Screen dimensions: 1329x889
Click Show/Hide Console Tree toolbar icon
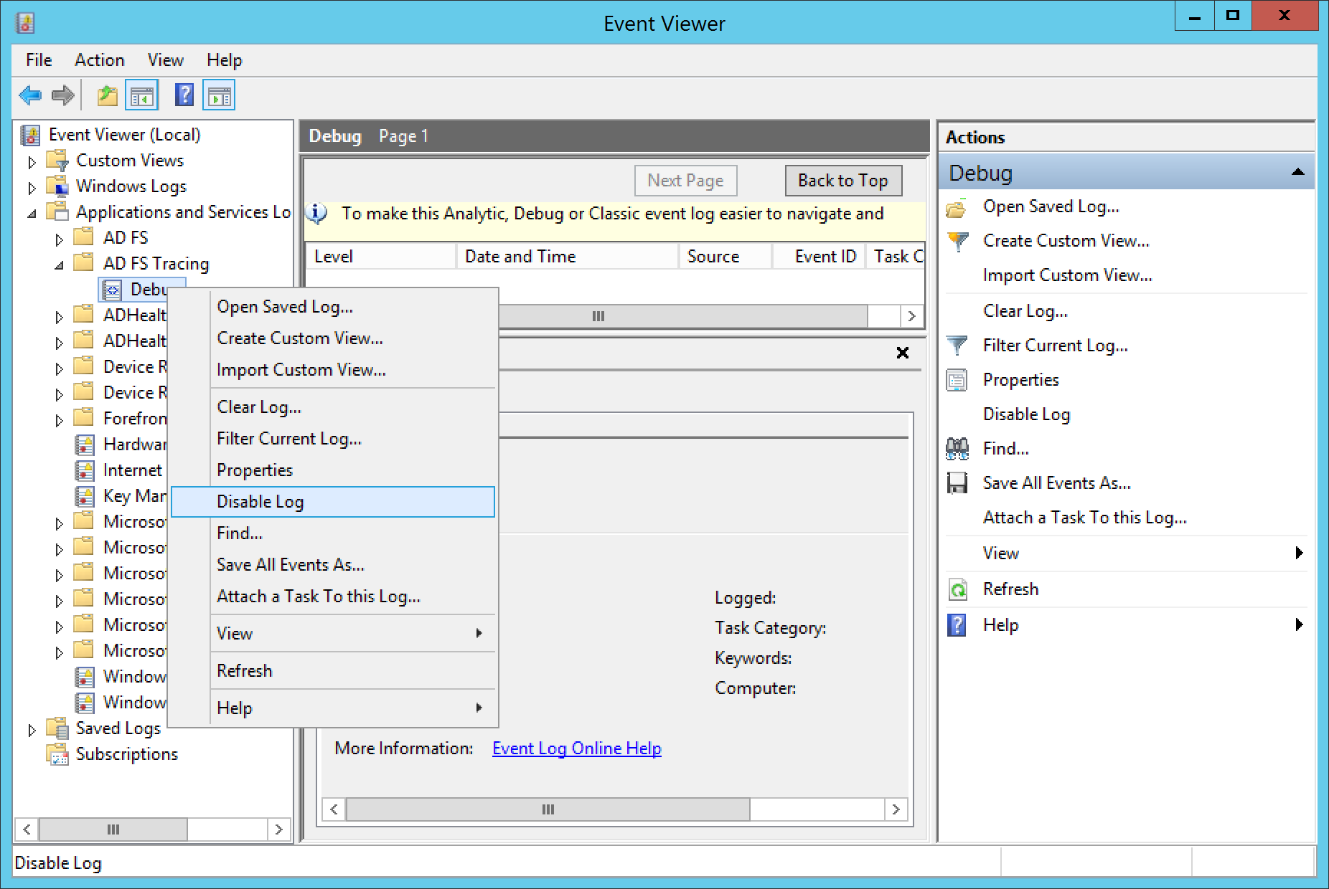click(142, 95)
